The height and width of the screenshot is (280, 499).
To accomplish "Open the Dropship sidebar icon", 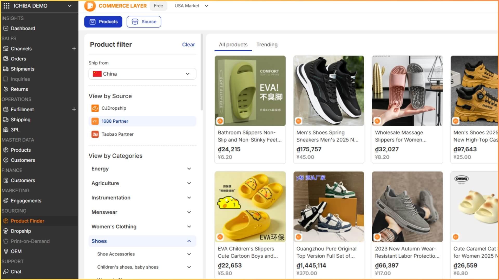I will coord(6,231).
